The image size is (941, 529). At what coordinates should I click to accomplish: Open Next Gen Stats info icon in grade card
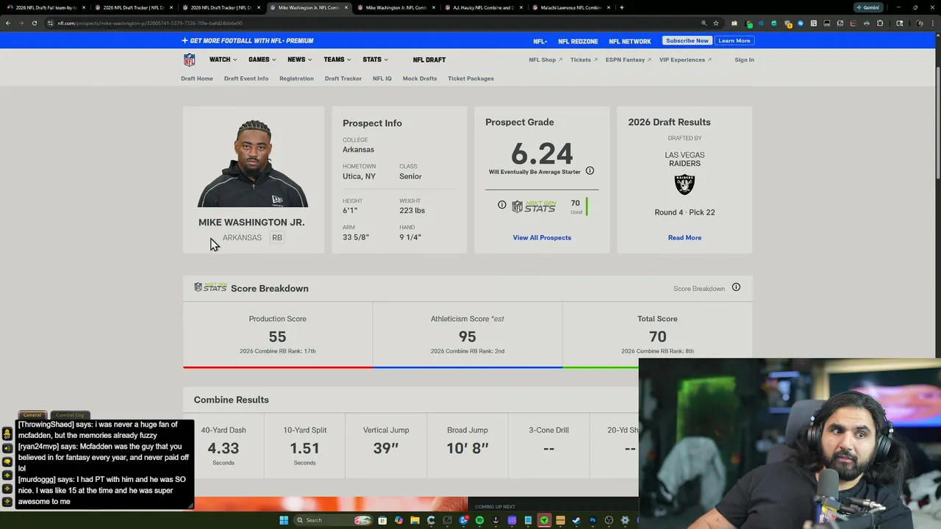coord(502,205)
